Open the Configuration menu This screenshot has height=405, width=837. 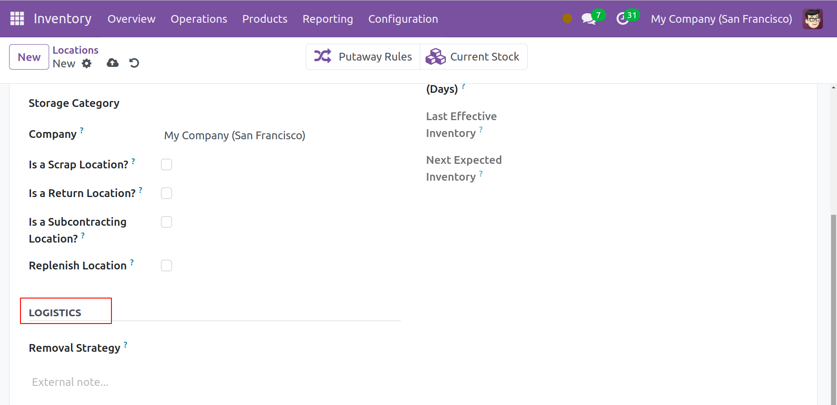point(403,19)
